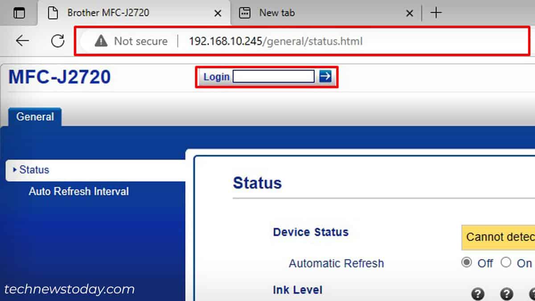
Task: Select Automatic Refresh On radio button
Action: coord(506,262)
